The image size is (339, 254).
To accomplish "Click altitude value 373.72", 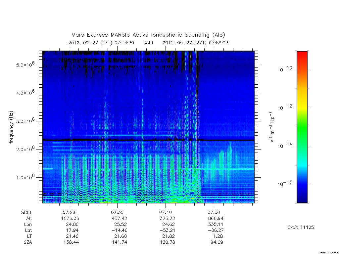I will [x=167, y=218].
